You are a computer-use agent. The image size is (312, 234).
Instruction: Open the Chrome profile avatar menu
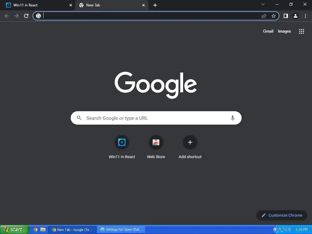296,16
